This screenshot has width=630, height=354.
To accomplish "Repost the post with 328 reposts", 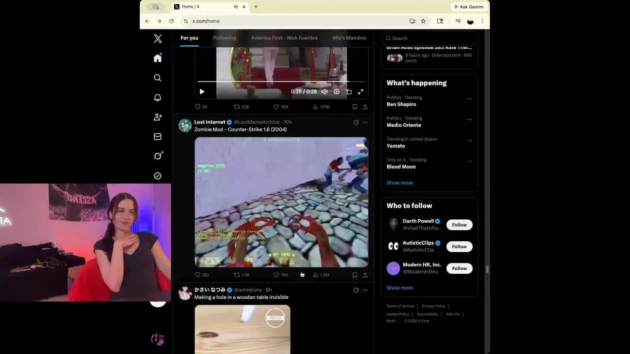I will [x=241, y=107].
